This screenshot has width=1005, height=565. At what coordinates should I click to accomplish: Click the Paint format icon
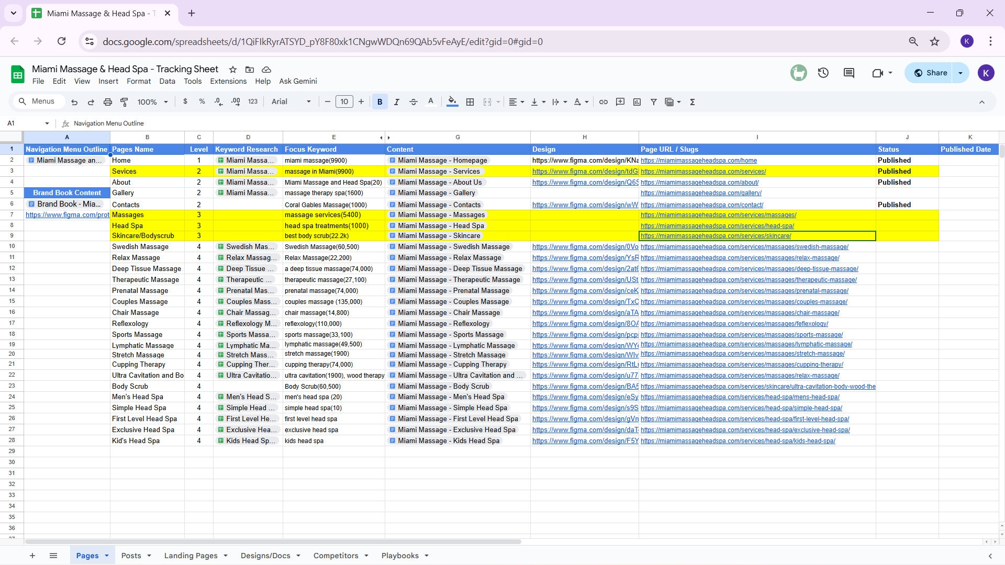(124, 102)
